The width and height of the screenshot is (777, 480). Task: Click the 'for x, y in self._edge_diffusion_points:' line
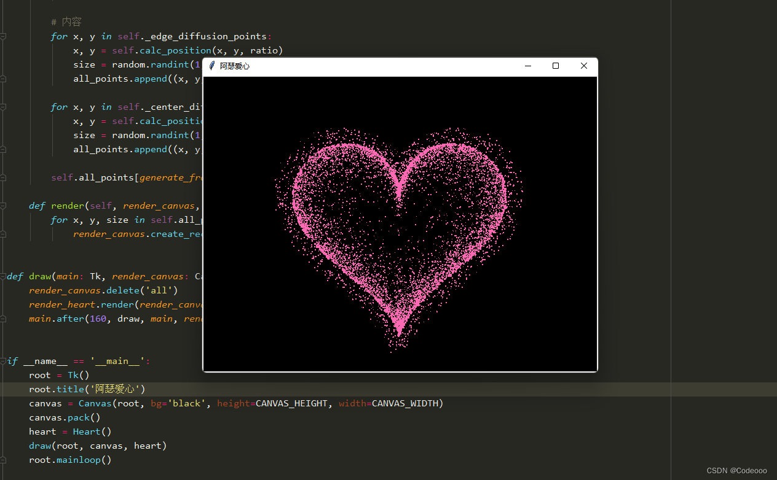(161, 36)
